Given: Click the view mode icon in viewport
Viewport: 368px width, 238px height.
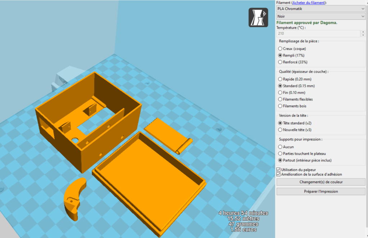Looking at the screenshot, I should click(258, 17).
